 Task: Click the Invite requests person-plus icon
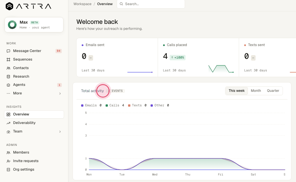[x=8, y=161]
